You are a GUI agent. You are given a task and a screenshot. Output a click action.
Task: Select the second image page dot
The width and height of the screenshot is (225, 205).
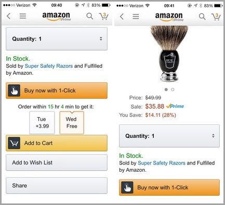tap(173, 89)
